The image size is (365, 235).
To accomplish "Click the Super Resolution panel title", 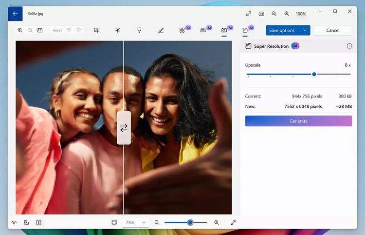I will (x=271, y=46).
